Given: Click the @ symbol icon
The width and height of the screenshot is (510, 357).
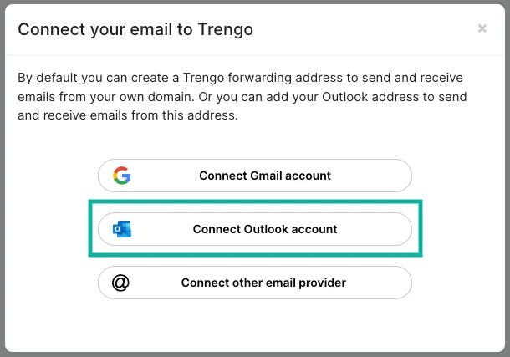Looking at the screenshot, I should 120,283.
